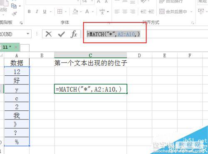The width and height of the screenshot is (208, 154).
Task: Open copy dropdown arrow
Action: (20, 6)
